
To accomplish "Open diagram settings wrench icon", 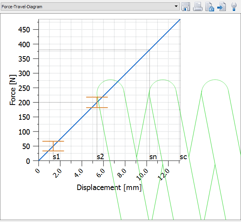I will tap(234, 6).
